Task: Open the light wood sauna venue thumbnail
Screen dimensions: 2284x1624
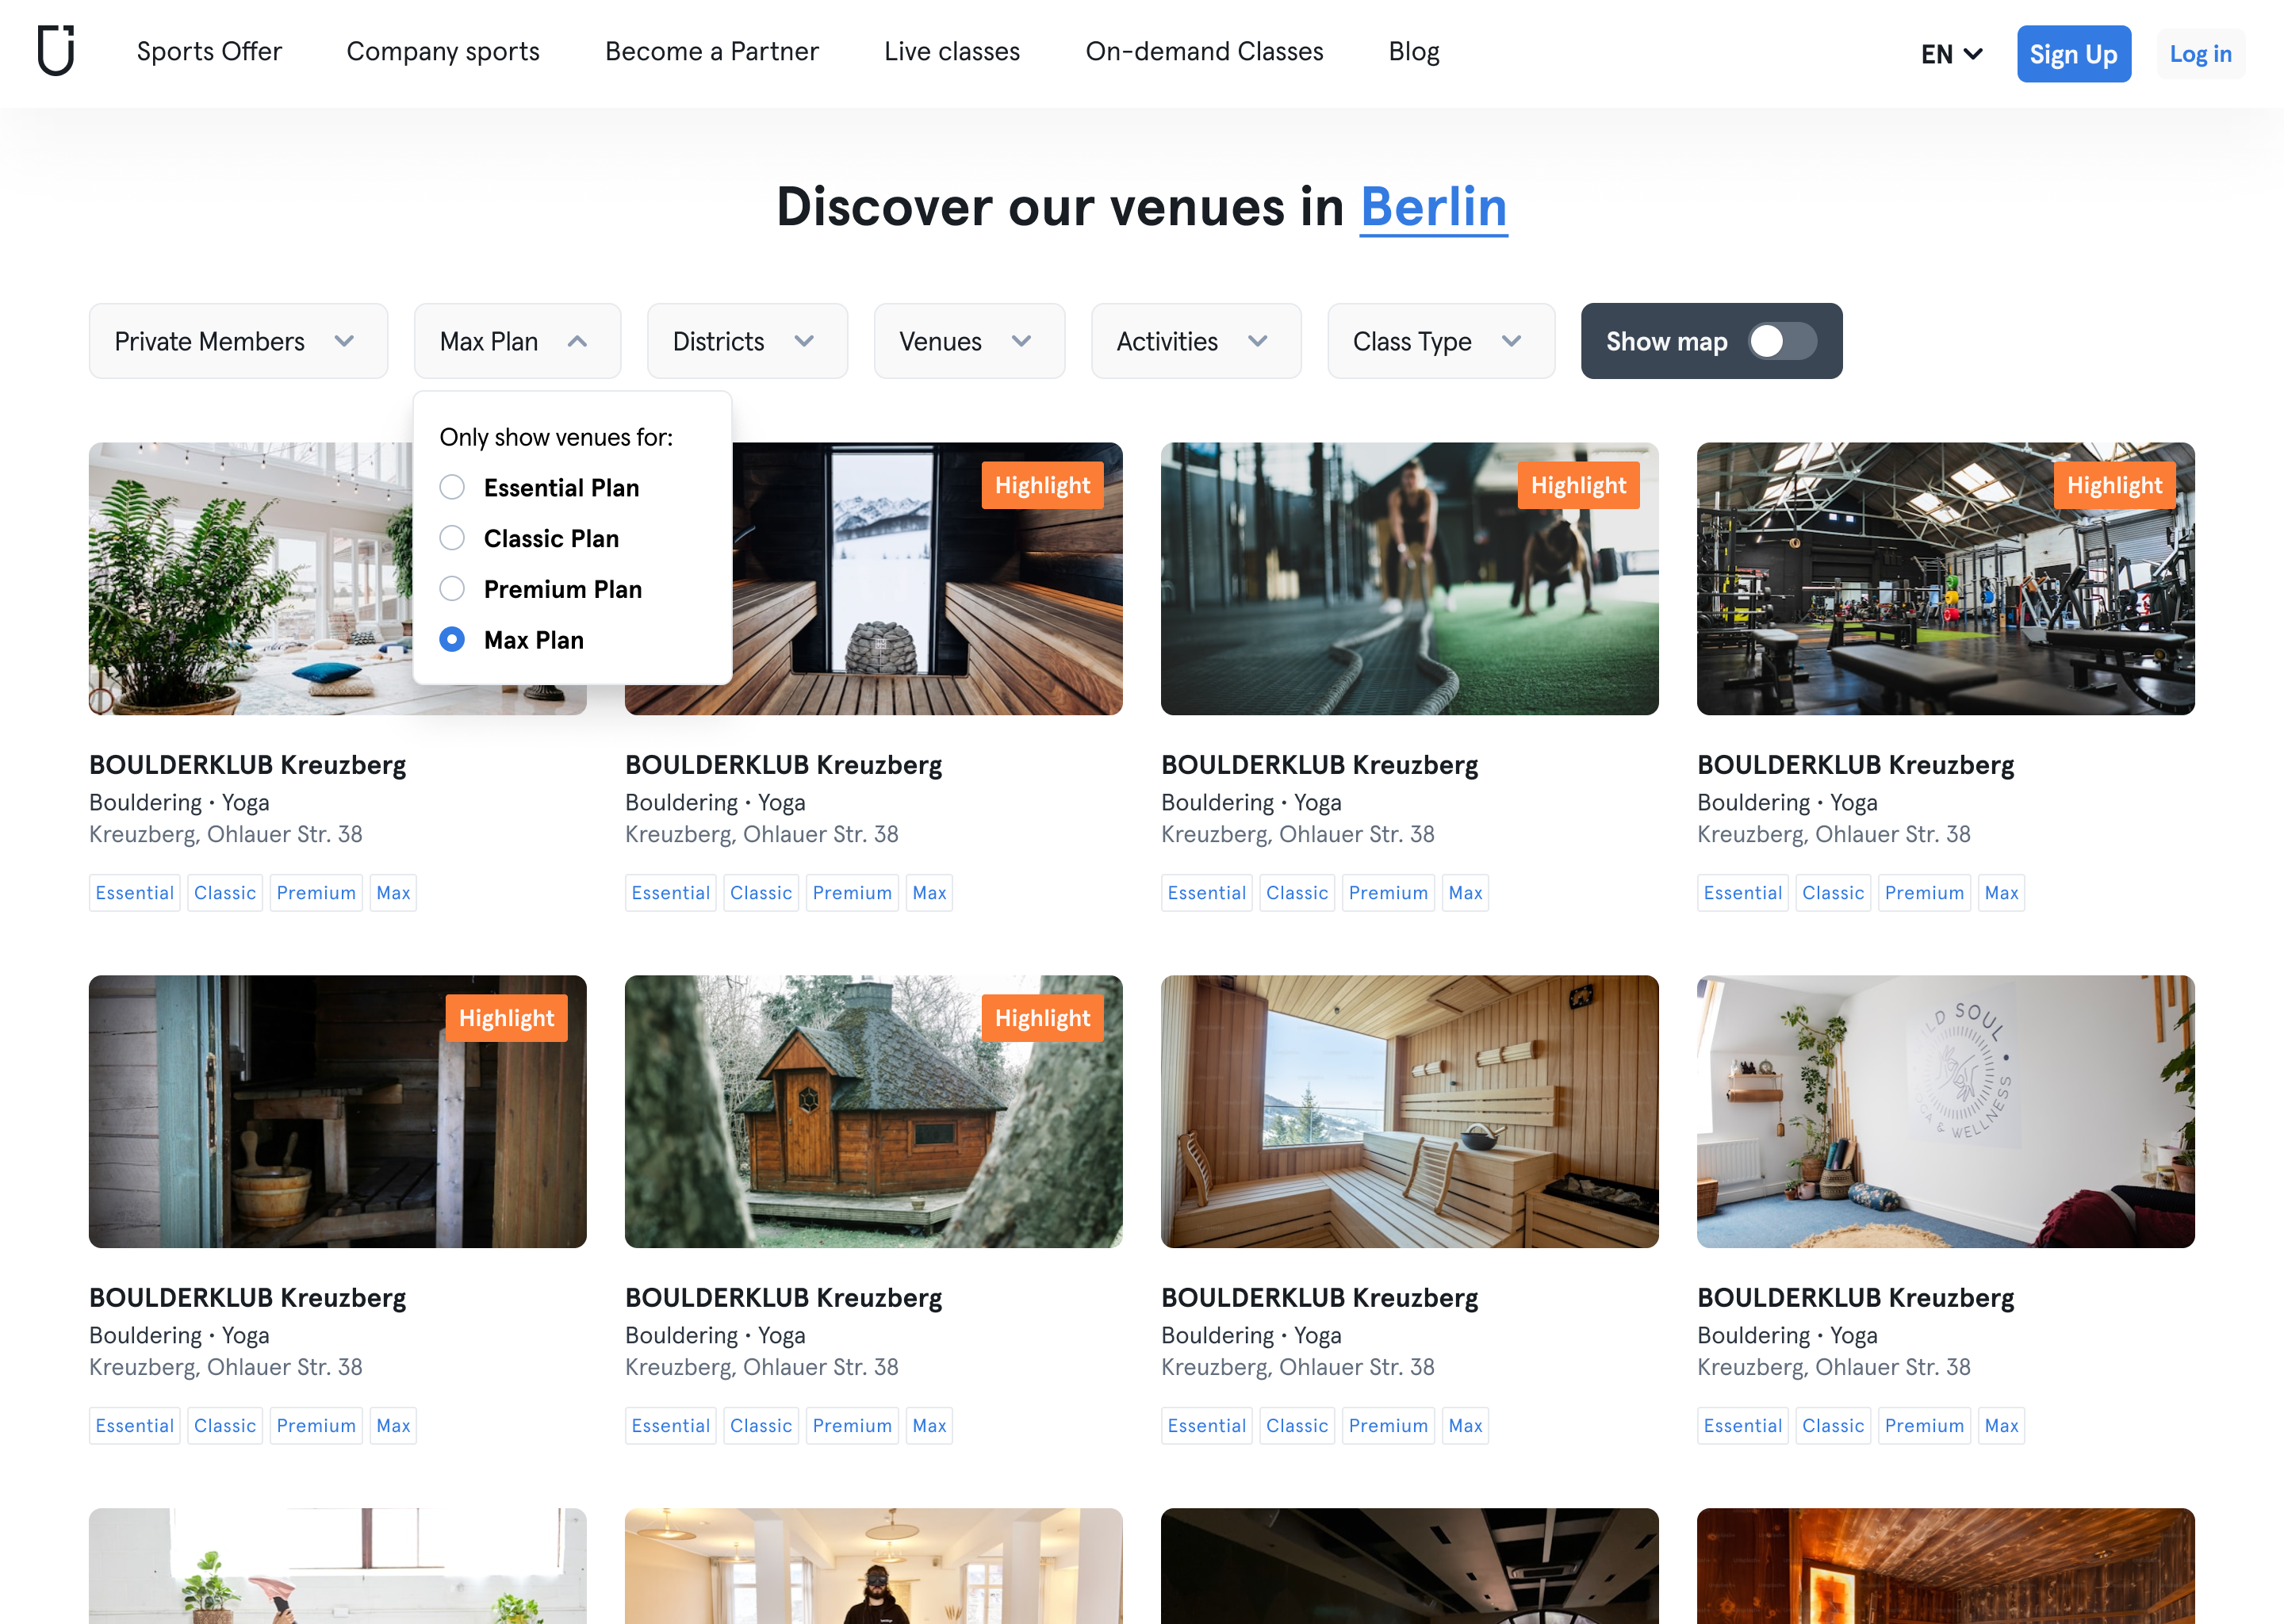Action: (1409, 1111)
